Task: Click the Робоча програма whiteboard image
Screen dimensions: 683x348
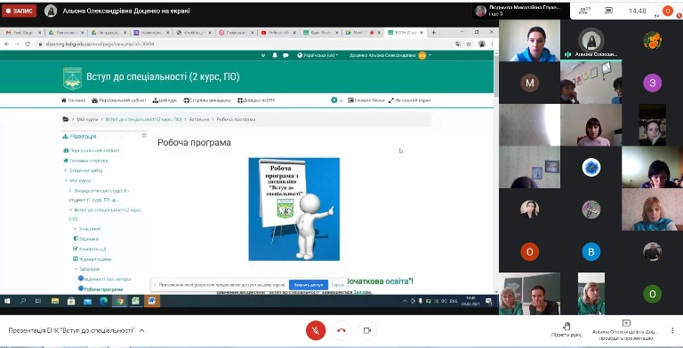Action: 294,210
